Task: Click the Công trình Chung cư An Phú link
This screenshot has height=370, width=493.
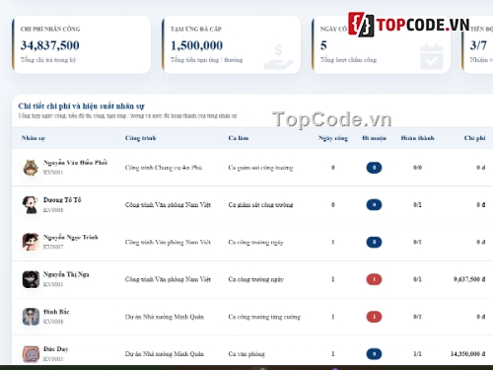Action: coord(164,168)
